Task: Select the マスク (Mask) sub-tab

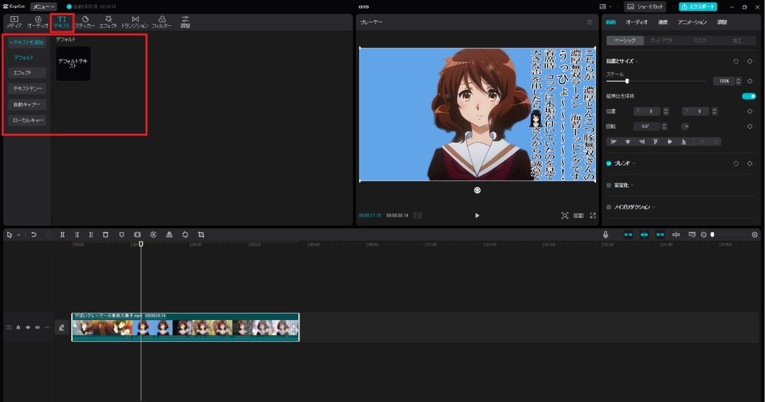Action: click(x=700, y=40)
